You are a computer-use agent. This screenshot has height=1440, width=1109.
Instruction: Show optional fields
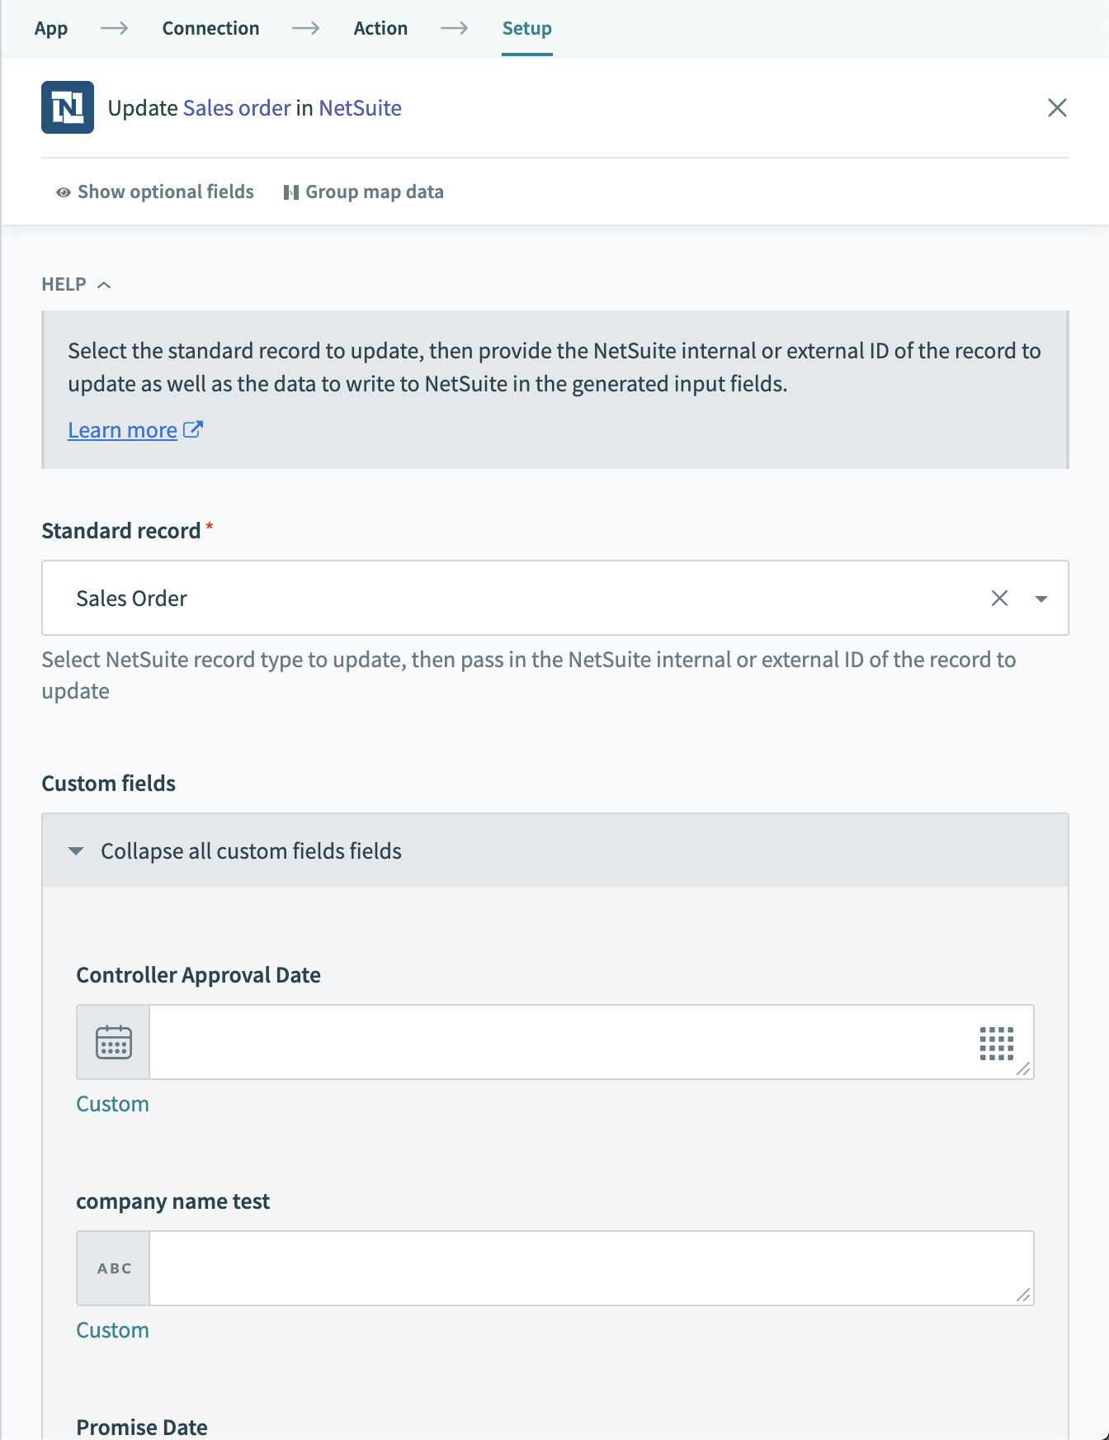click(x=164, y=192)
